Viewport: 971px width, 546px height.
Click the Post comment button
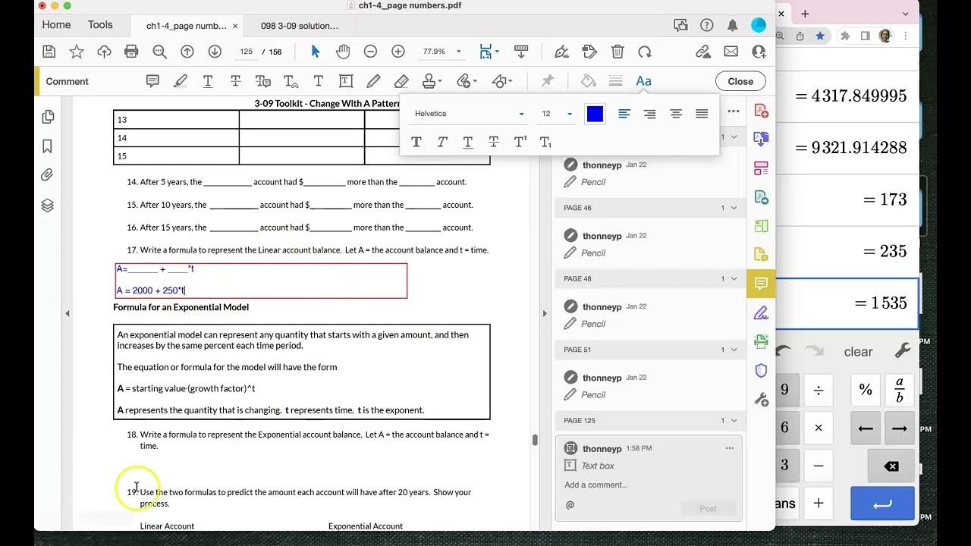(x=708, y=508)
